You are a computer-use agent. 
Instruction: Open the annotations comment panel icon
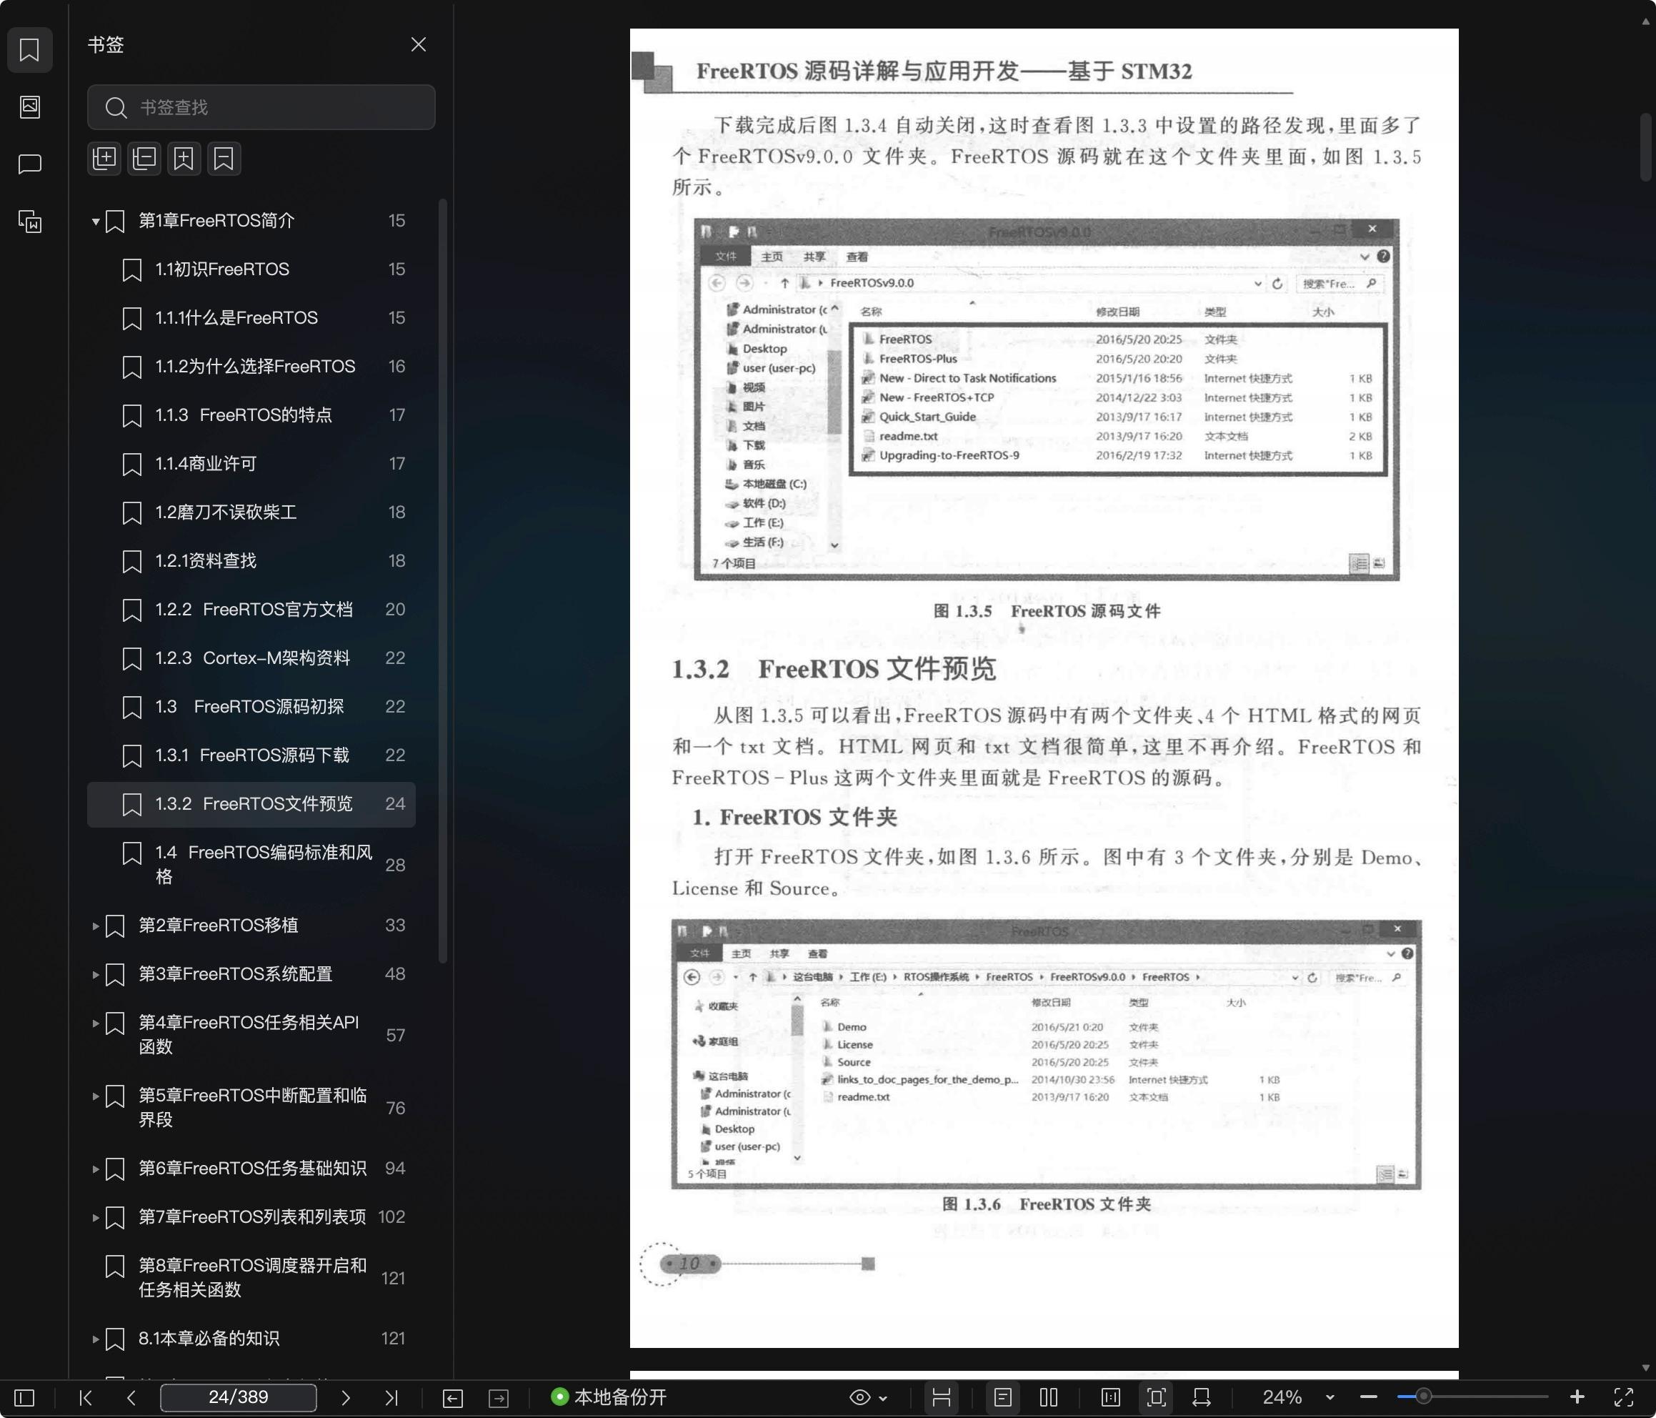[29, 164]
